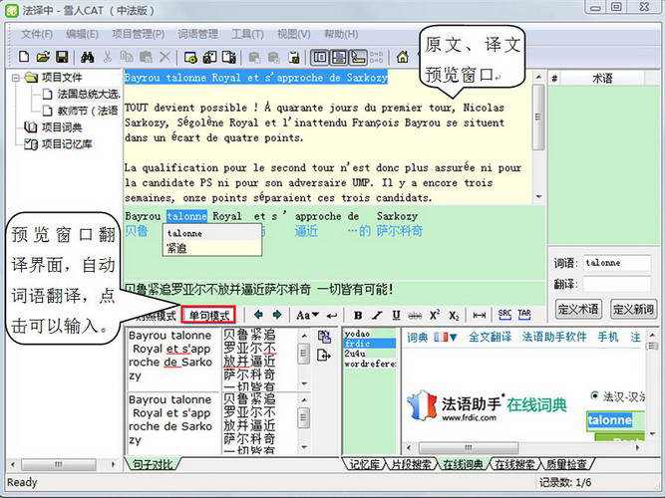Screen dimensions: 665x498
Task: Click the TAR target icon
Action: pos(524,315)
